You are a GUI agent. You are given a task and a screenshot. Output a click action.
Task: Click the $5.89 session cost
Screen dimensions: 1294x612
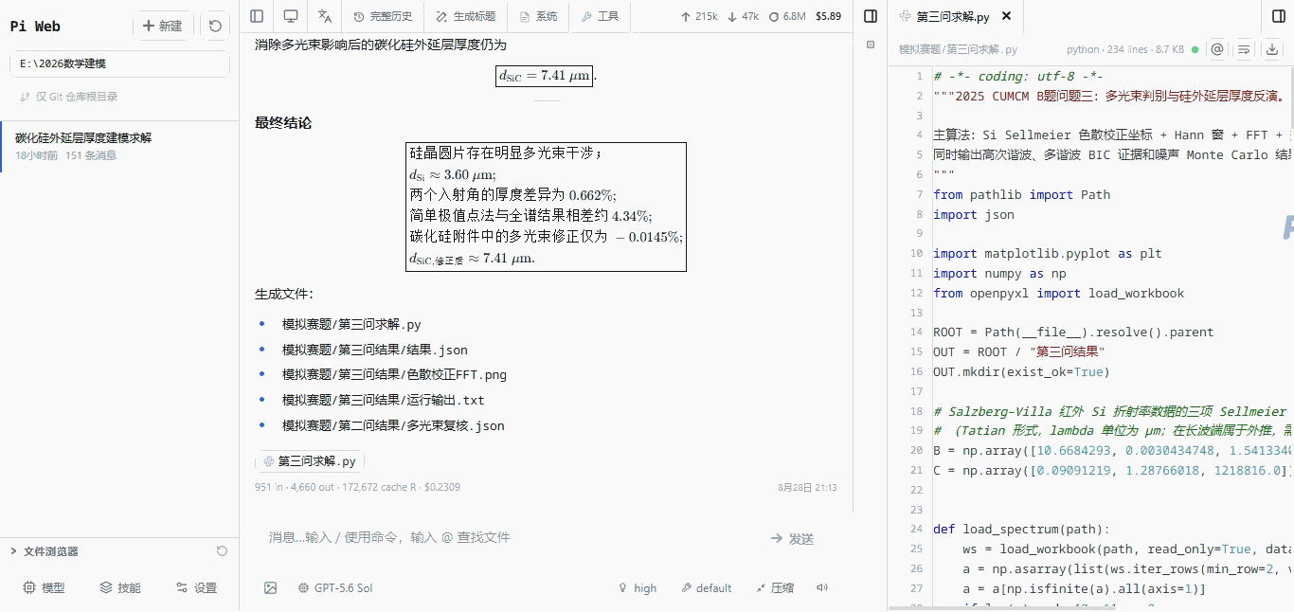pos(828,16)
